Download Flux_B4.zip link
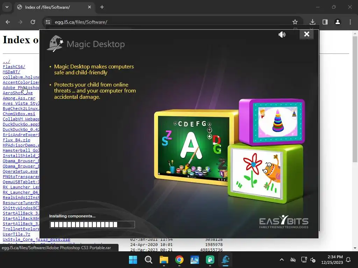358x268 pixels. [16, 140]
